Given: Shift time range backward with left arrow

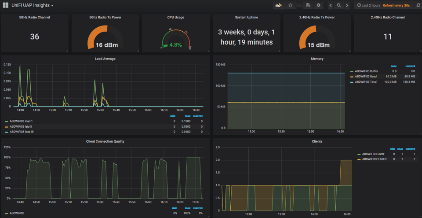Looking at the screenshot, I should 331,5.
